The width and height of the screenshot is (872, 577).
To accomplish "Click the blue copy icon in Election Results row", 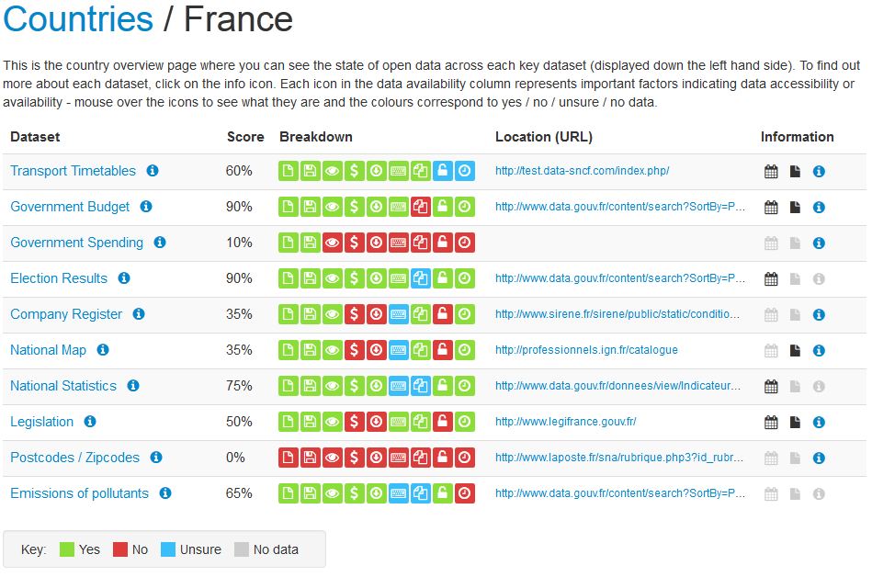I will point(421,278).
